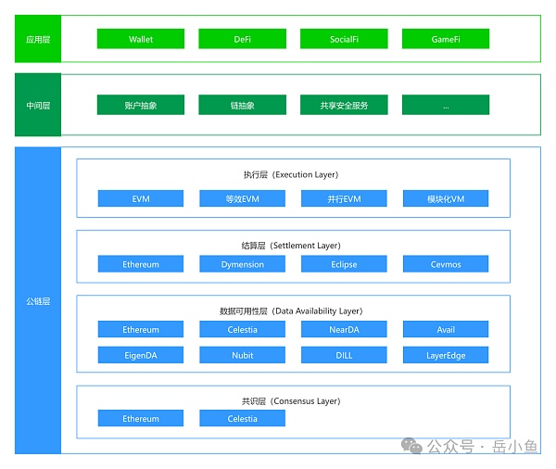The height and width of the screenshot is (469, 556).
Task: Select the GameFi block
Action: click(445, 39)
